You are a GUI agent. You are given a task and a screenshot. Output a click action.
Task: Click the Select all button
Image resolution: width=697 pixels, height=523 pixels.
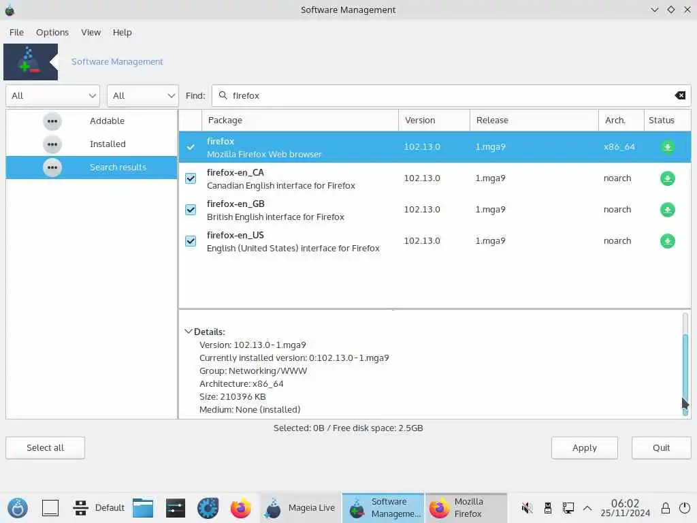tap(46, 448)
